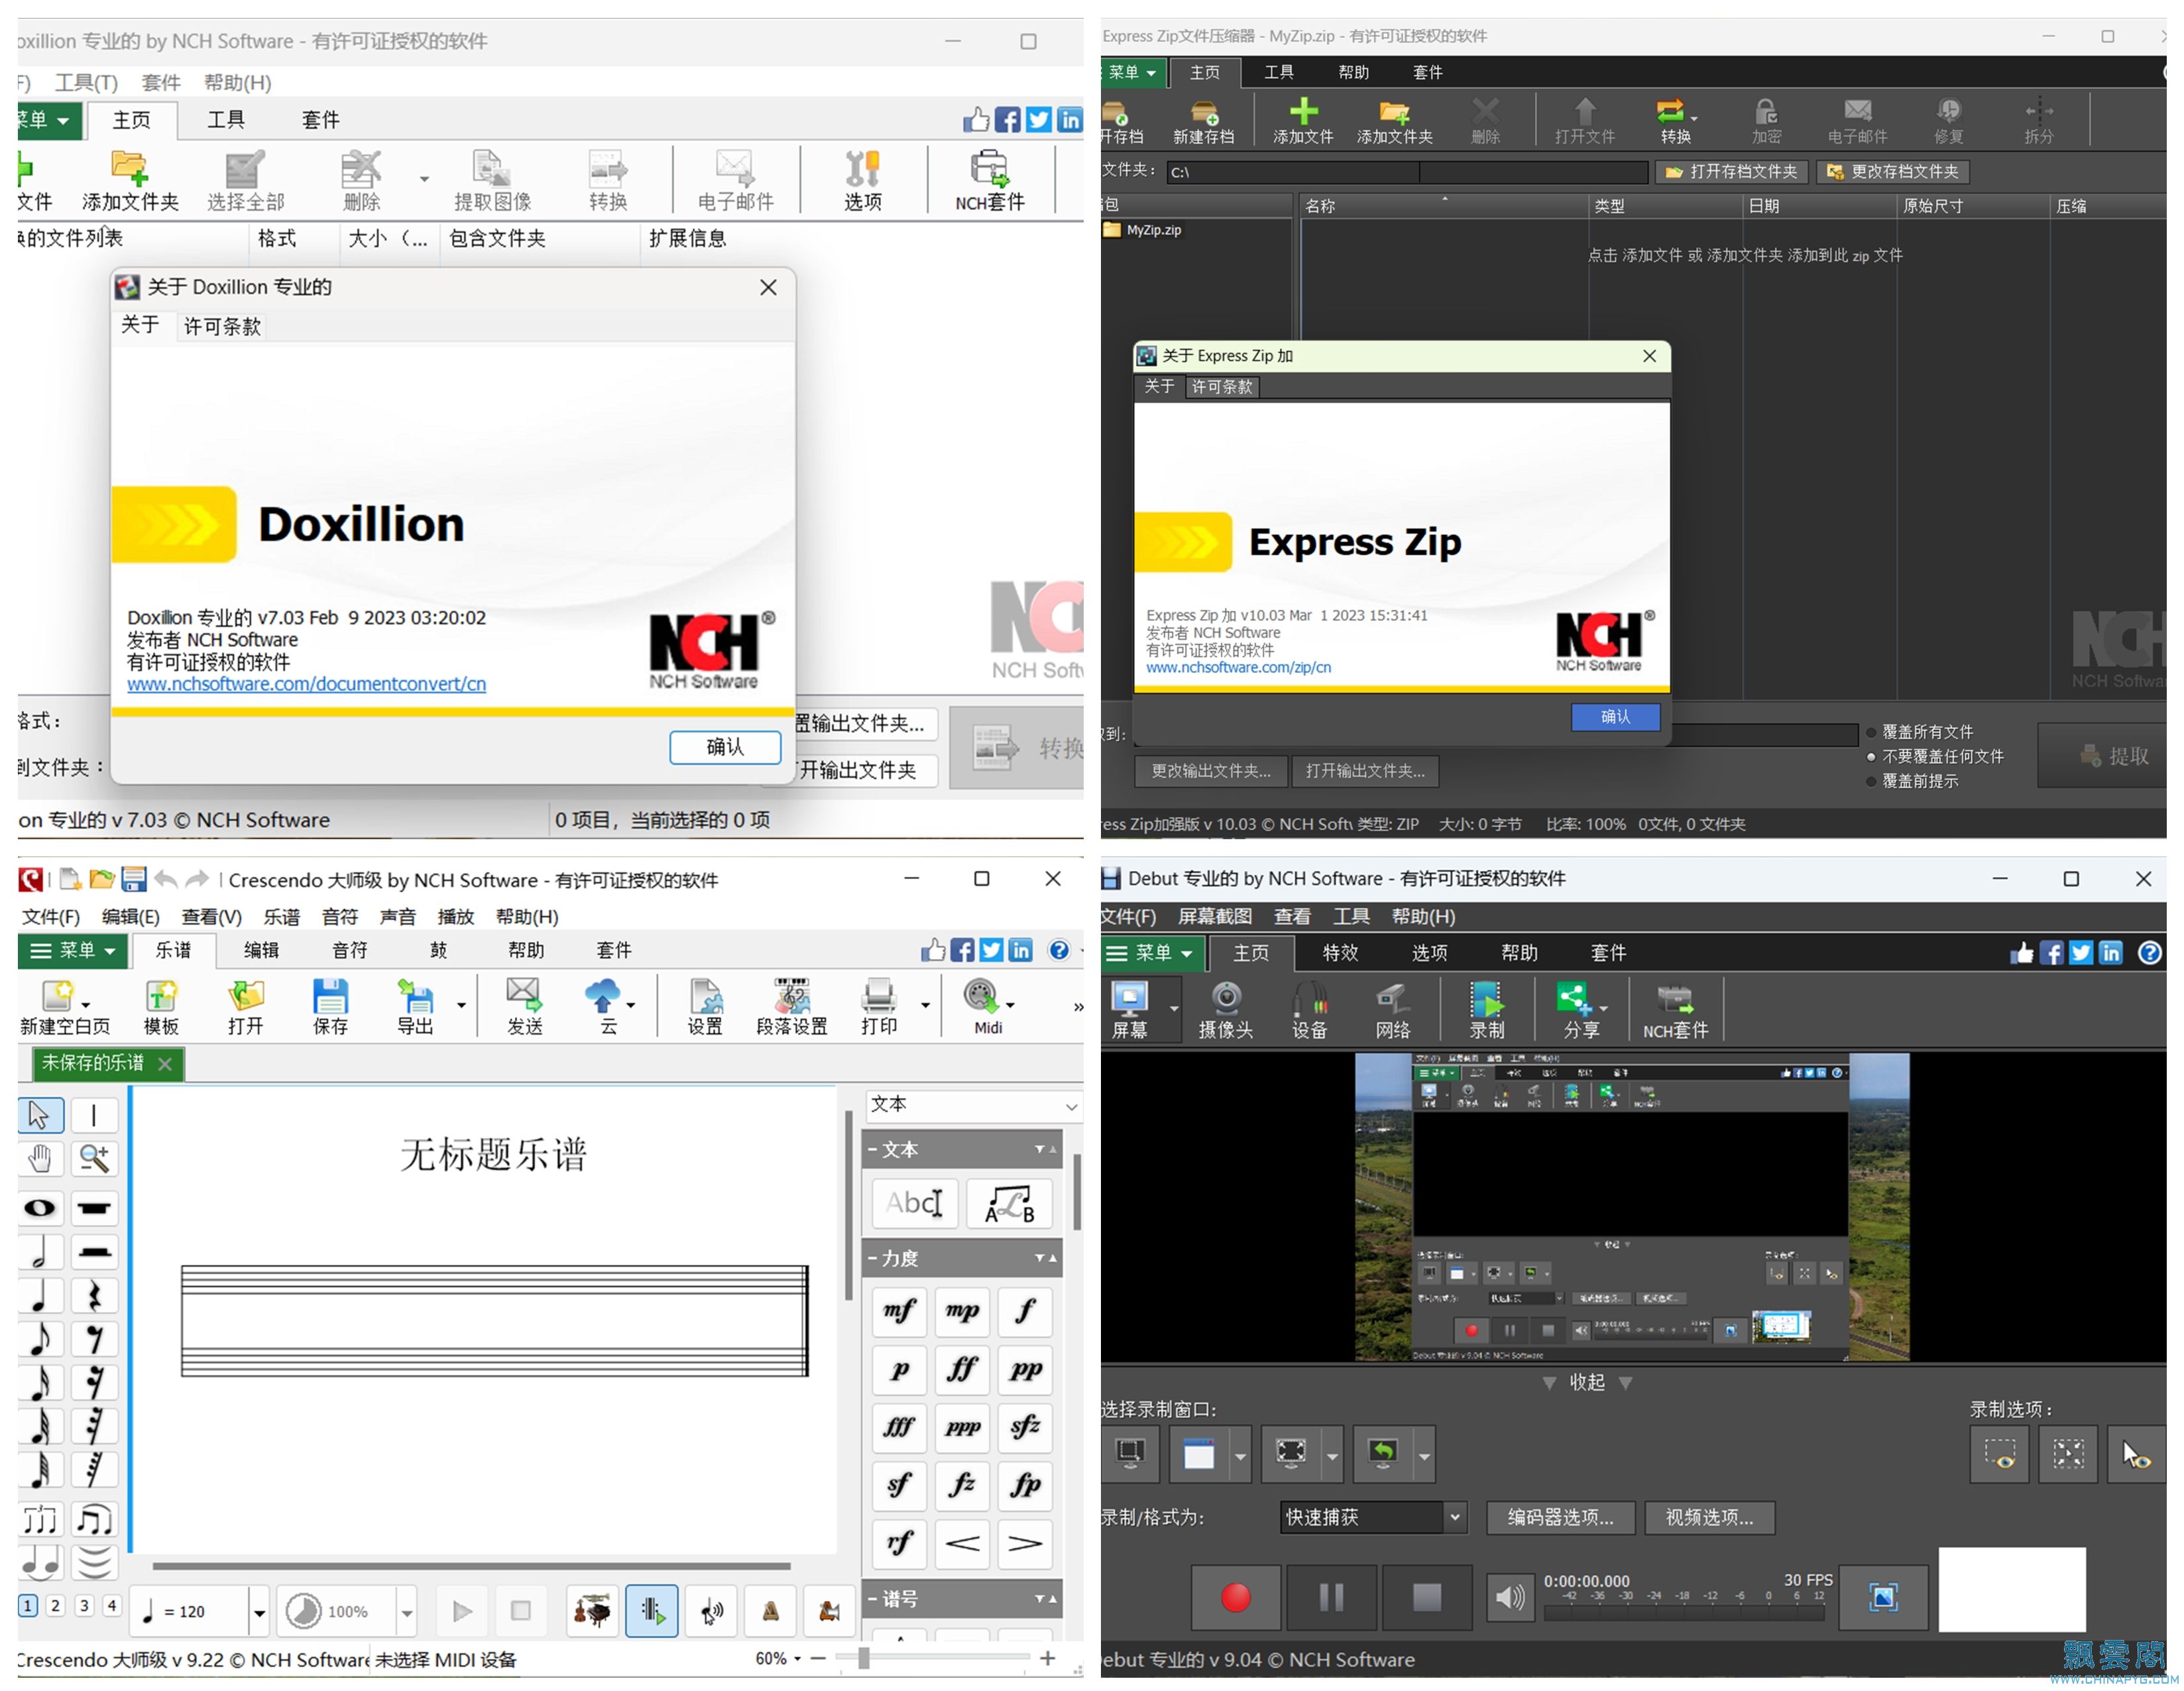Select voice 1 button in Crescendo

tap(28, 1605)
